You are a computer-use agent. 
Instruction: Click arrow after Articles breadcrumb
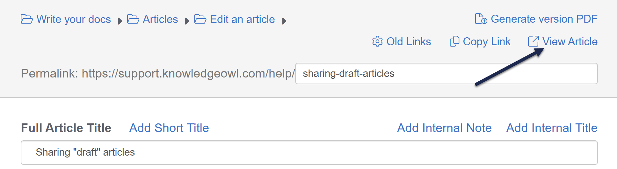[187, 21]
